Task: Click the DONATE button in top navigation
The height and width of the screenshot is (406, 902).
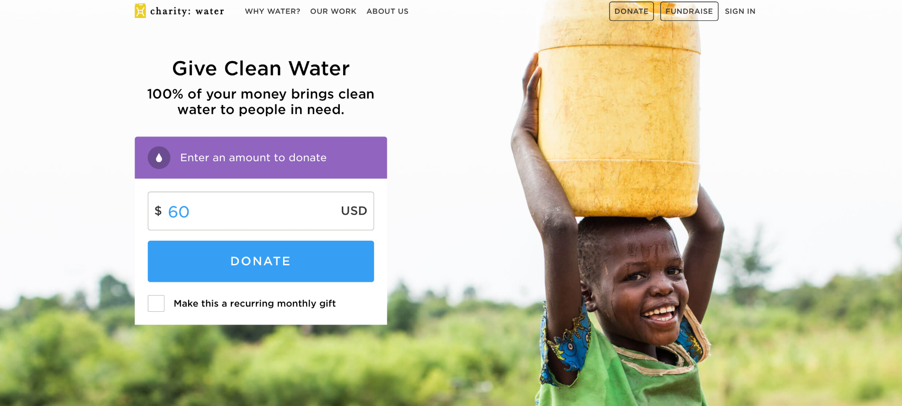Action: tap(631, 11)
